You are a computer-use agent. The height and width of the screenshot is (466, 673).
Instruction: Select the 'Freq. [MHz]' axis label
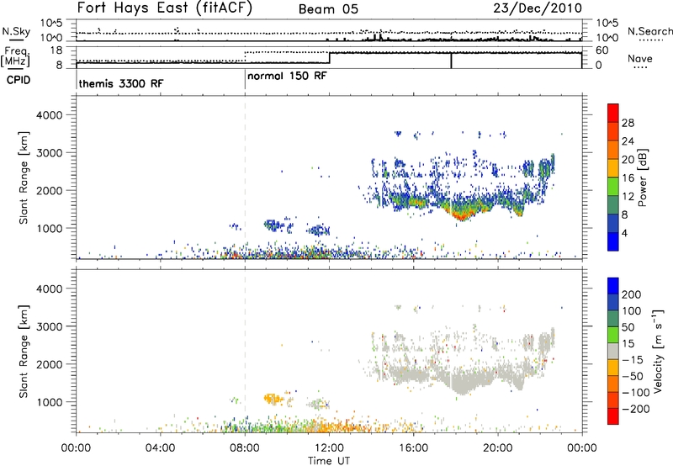(x=15, y=56)
